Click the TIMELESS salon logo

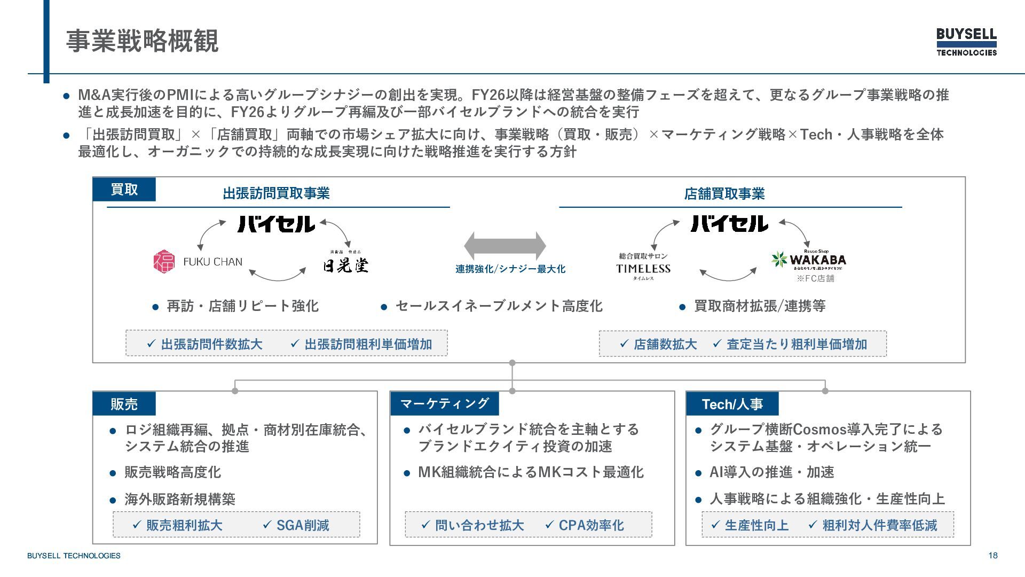tap(643, 267)
